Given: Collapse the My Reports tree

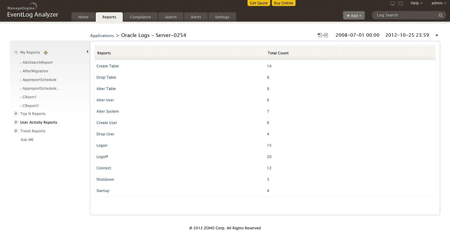Looking at the screenshot, I should pos(16,52).
